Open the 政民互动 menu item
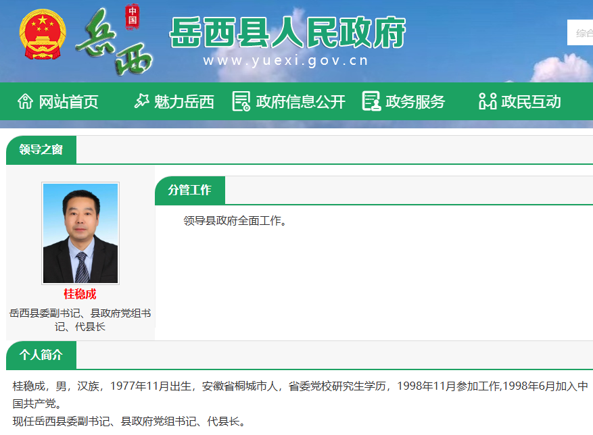 531,102
